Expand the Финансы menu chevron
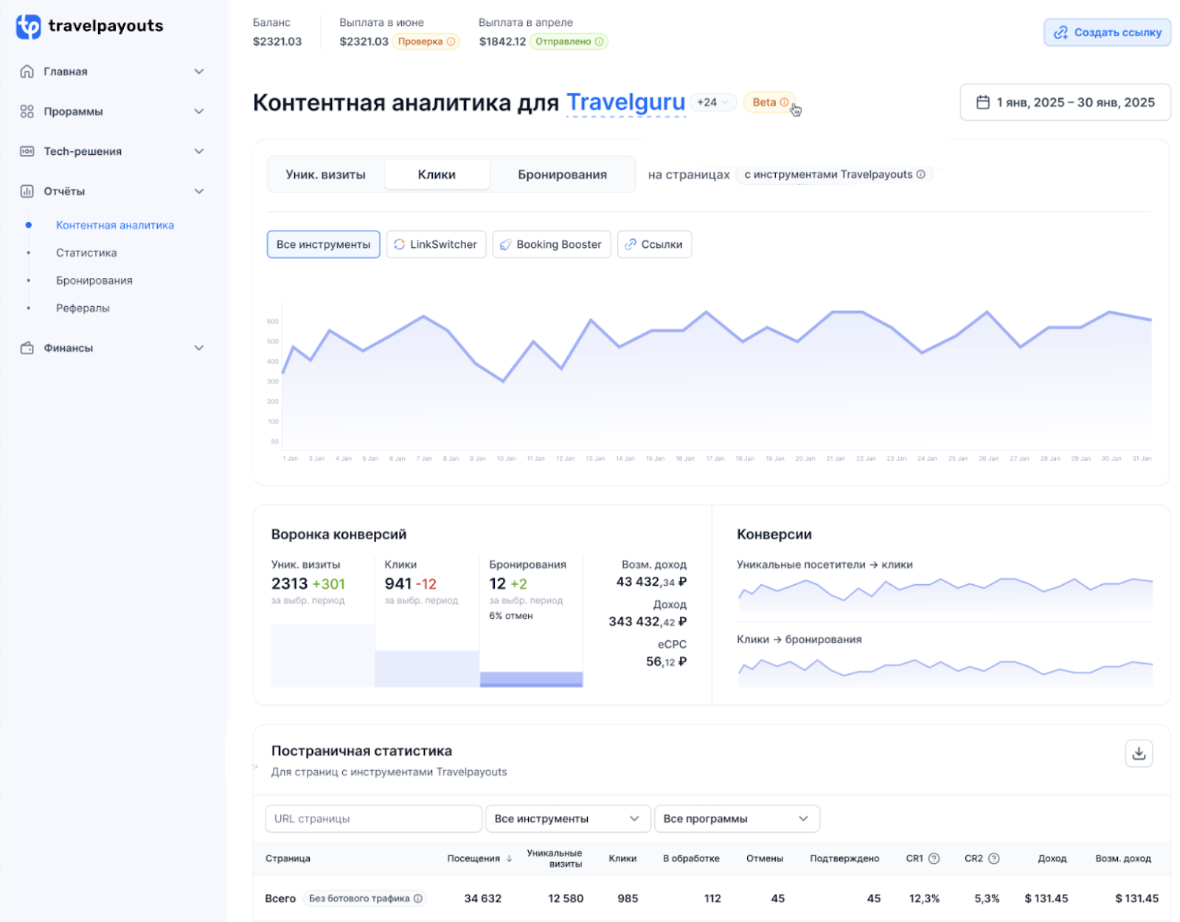Screen dimensions: 1180x922 click(x=198, y=348)
